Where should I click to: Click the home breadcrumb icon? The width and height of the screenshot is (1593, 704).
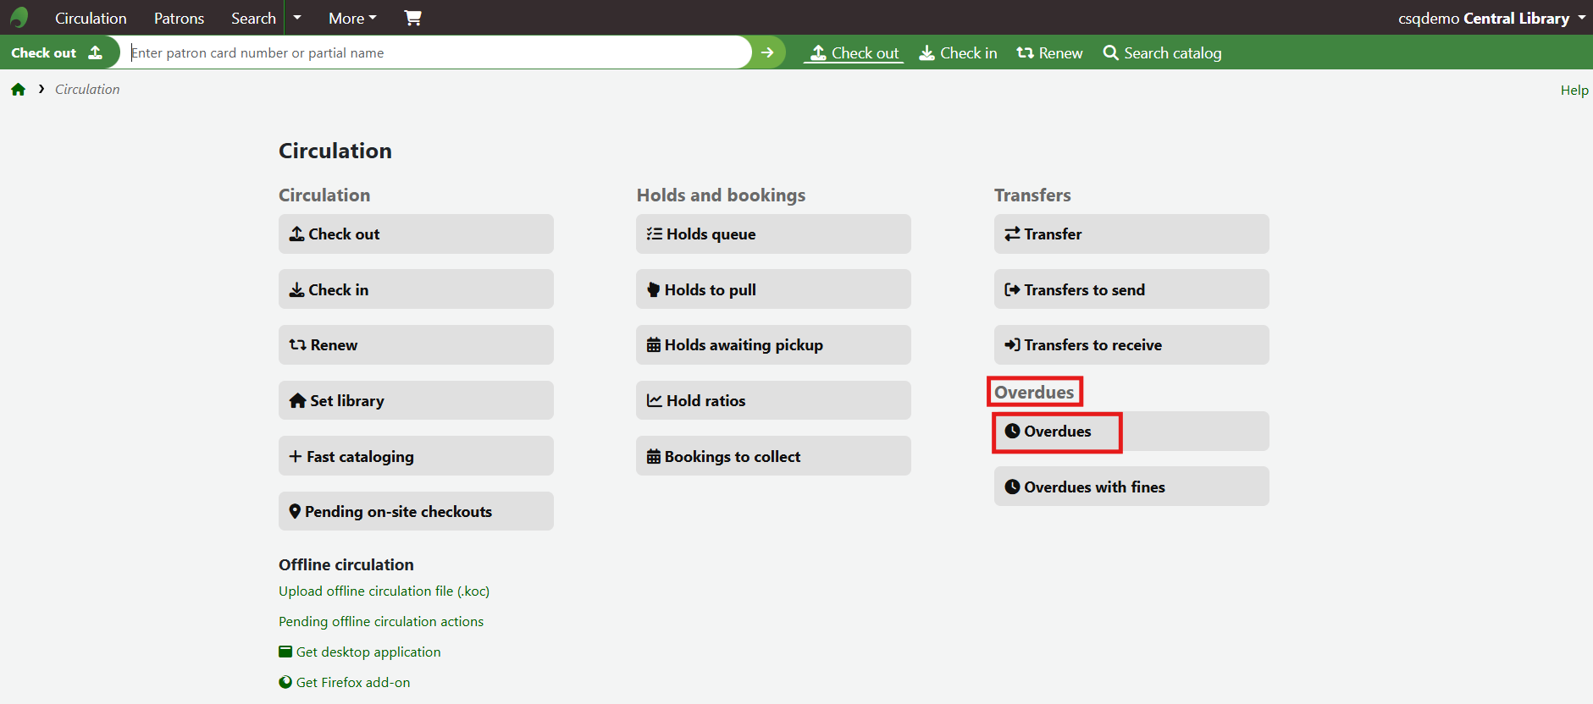tap(18, 90)
